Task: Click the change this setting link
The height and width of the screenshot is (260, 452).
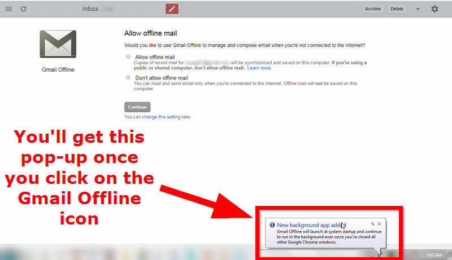Action: point(161,117)
